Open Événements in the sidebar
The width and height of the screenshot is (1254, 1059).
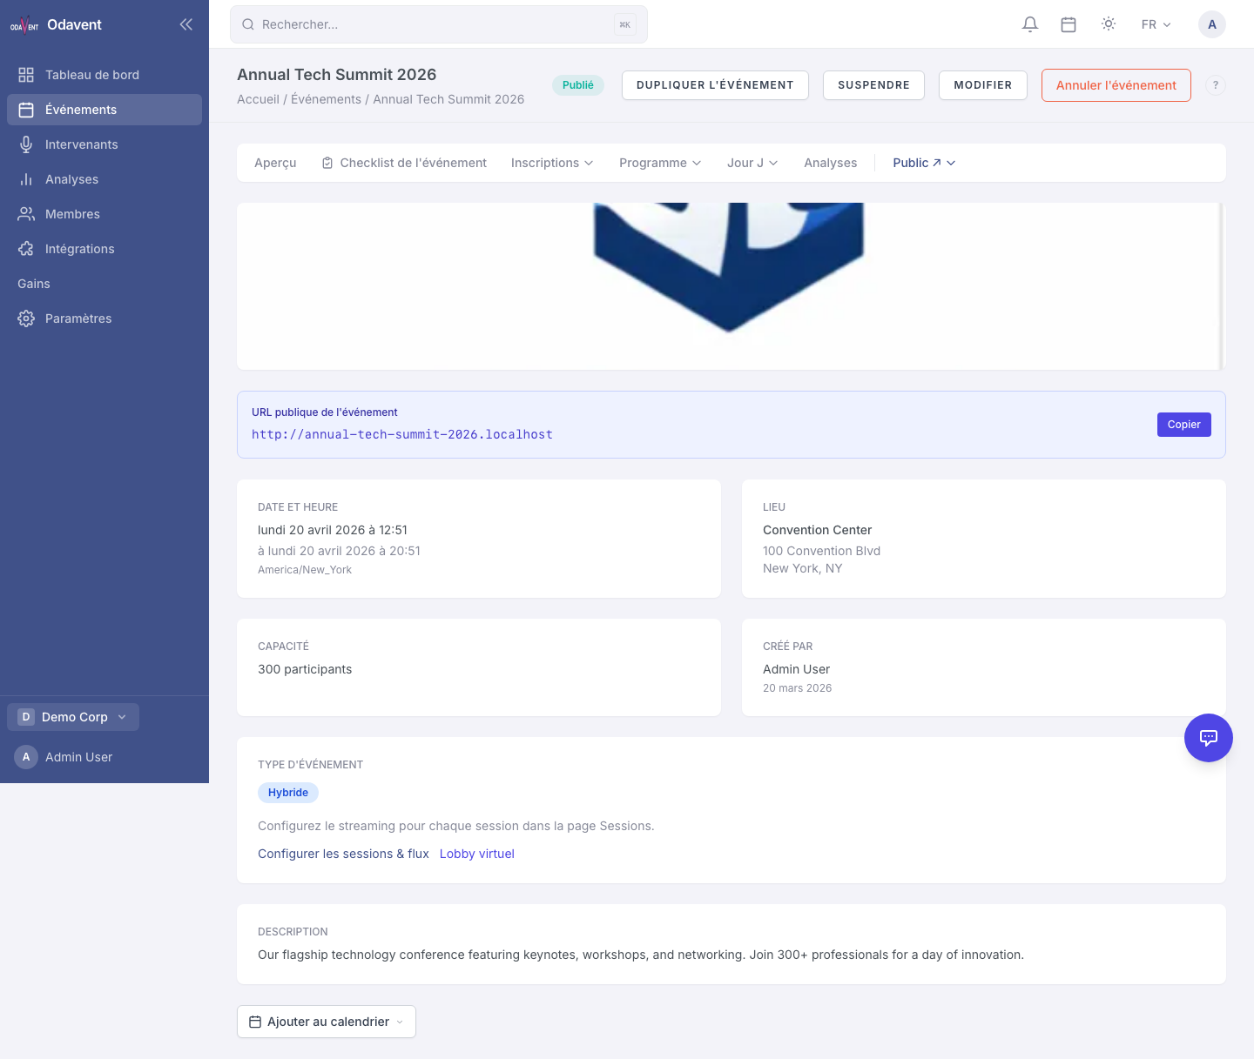[x=104, y=110]
